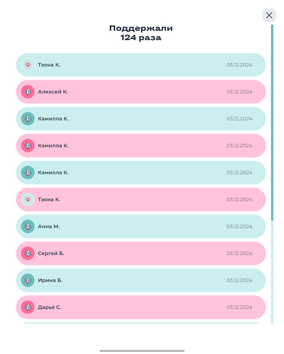Viewport: 284px width, 354px height.
Task: Close the Поддержали dialog with the X button
Action: [x=269, y=15]
